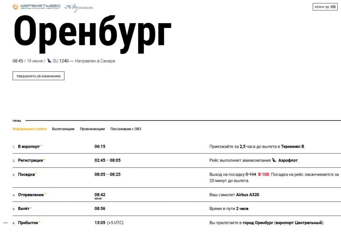The width and height of the screenshot is (341, 234).
Task: Click the Посадка row label
Action: tap(26, 174)
